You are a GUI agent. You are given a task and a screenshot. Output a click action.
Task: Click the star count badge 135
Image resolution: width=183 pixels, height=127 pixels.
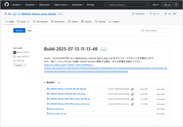tap(174, 14)
